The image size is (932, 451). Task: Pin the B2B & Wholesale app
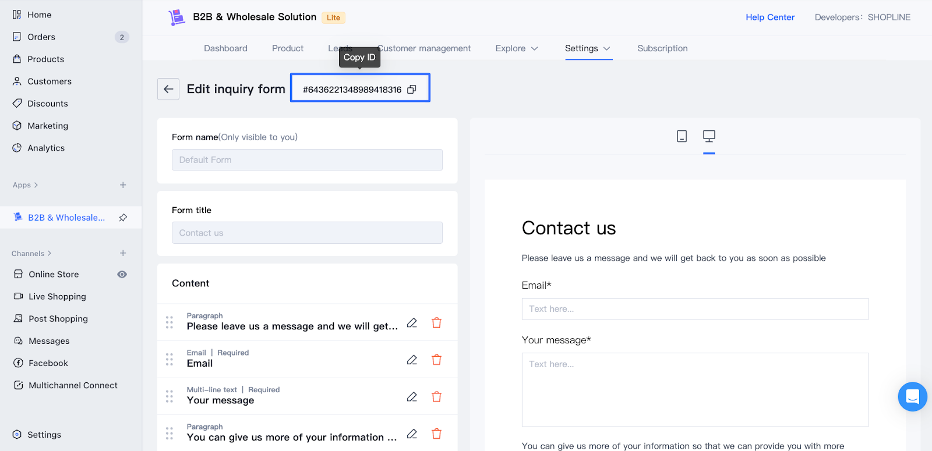123,218
